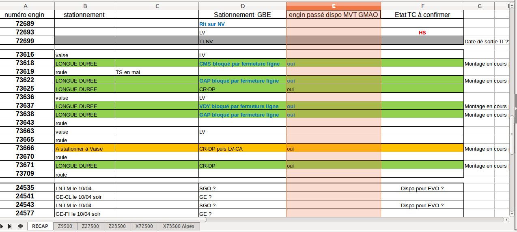Select the X73500 Alpes sheet tab

(179, 226)
